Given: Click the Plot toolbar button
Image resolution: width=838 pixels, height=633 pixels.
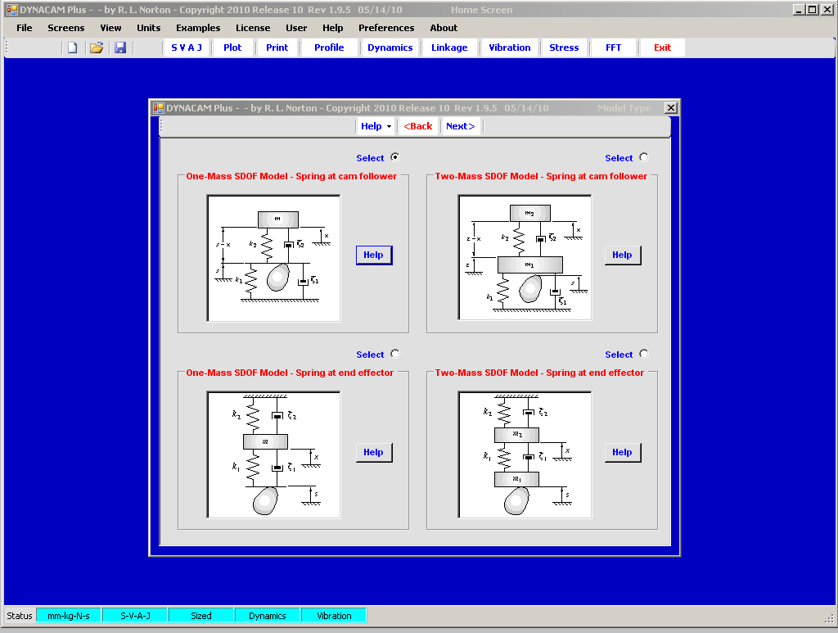Looking at the screenshot, I should (x=232, y=47).
